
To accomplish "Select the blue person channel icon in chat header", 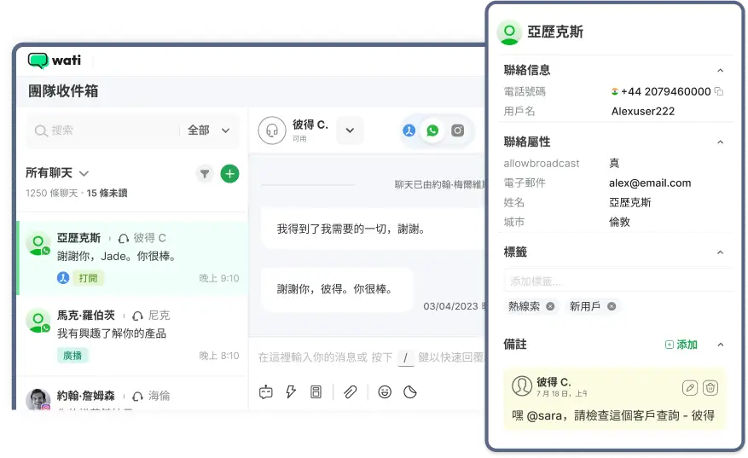I will [409, 130].
